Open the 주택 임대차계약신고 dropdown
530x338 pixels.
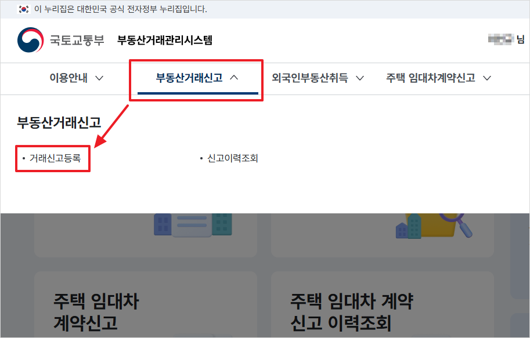click(x=488, y=78)
